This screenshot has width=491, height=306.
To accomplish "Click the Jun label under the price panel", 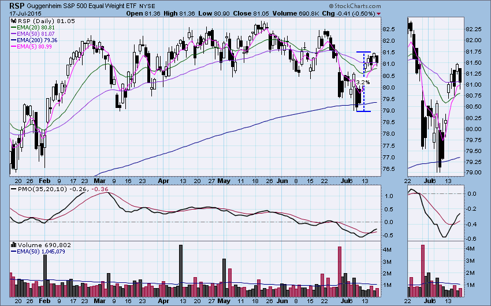I will (282, 181).
